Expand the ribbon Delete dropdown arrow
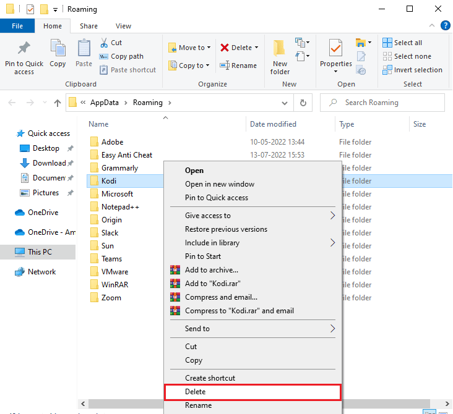453x414 pixels. [x=257, y=48]
